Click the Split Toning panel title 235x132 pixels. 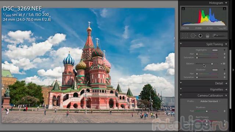214,44
